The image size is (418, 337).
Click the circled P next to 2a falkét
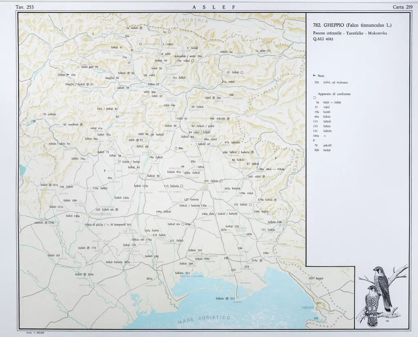(141, 28)
